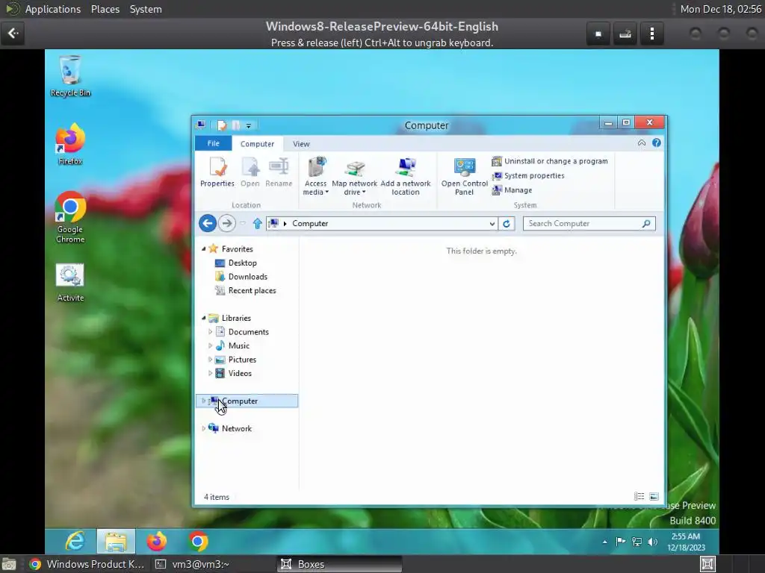The image size is (765, 573).
Task: Launch Firefox from Windows taskbar
Action: pyautogui.click(x=157, y=542)
